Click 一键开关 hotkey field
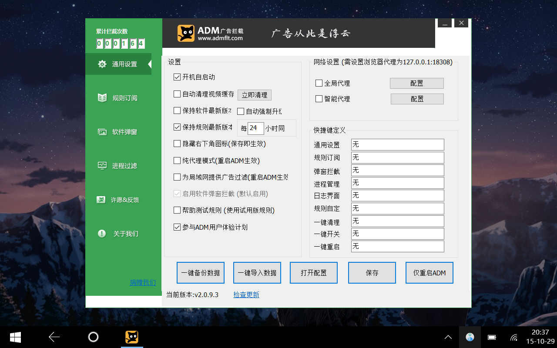 (x=398, y=234)
